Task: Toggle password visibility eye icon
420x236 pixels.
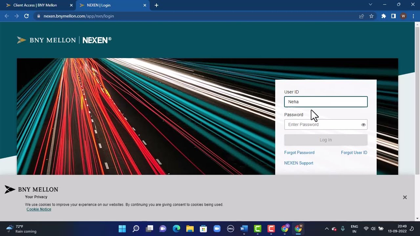Action: coord(363,125)
